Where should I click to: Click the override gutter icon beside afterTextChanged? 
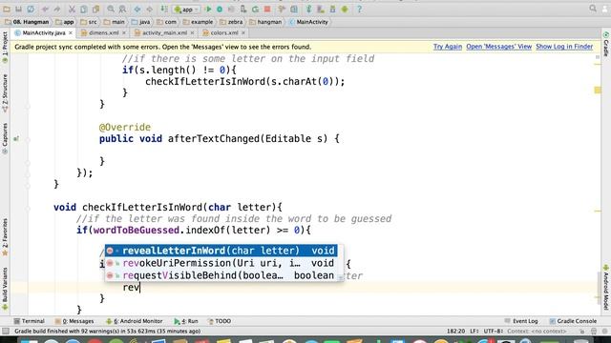[x=16, y=139]
